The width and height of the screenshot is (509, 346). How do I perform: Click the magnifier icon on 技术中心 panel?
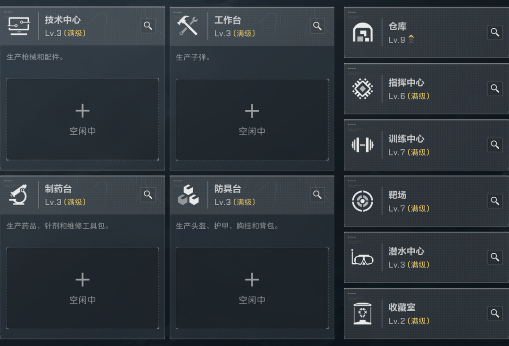(148, 26)
